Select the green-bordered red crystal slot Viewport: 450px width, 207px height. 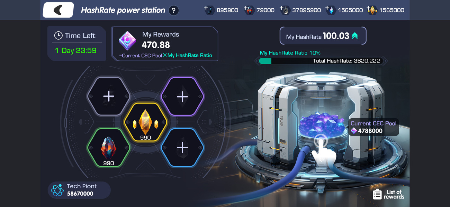[109, 148]
